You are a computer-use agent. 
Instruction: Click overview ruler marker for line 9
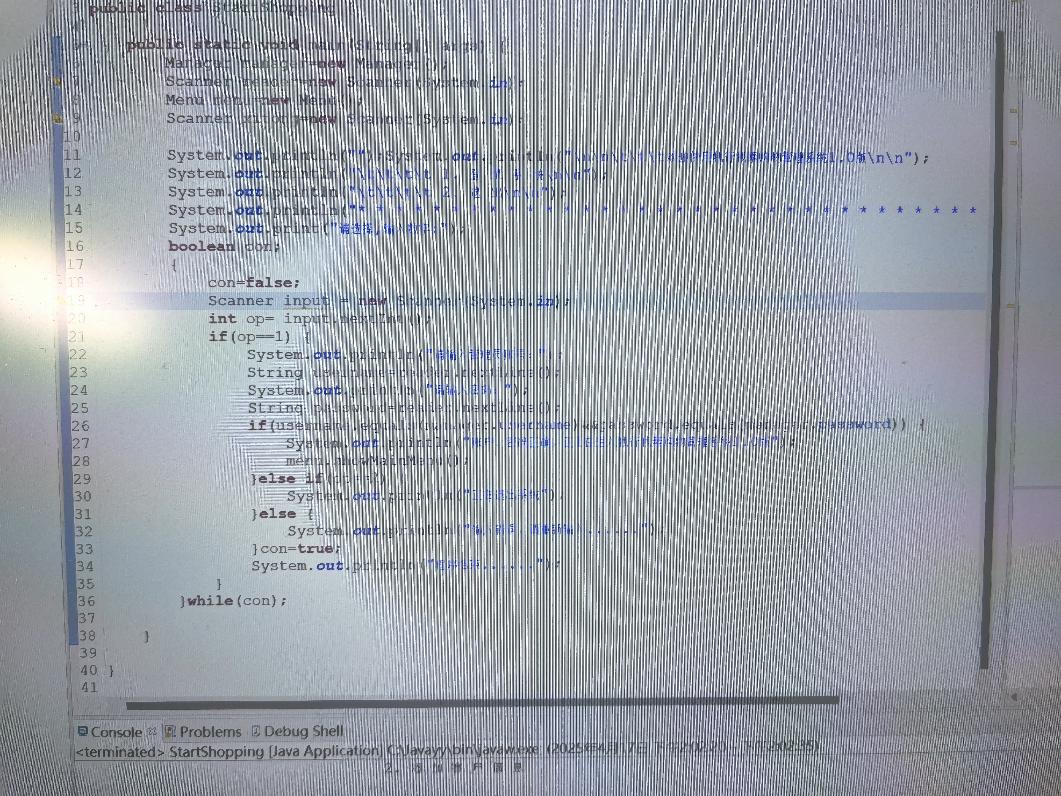pyautogui.click(x=1014, y=143)
